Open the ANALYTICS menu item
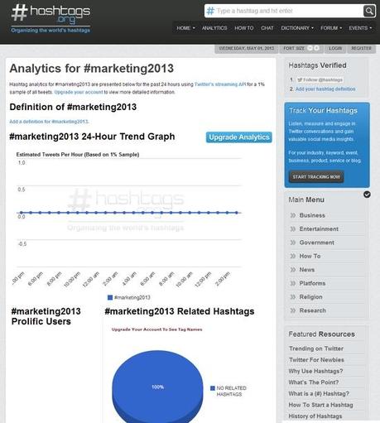 (x=214, y=28)
